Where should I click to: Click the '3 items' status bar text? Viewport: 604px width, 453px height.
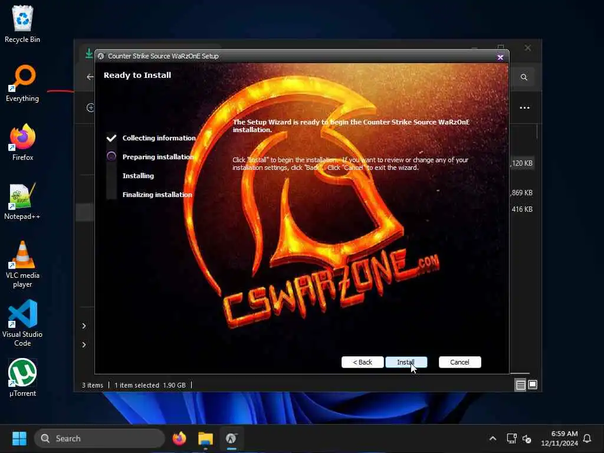tap(93, 385)
